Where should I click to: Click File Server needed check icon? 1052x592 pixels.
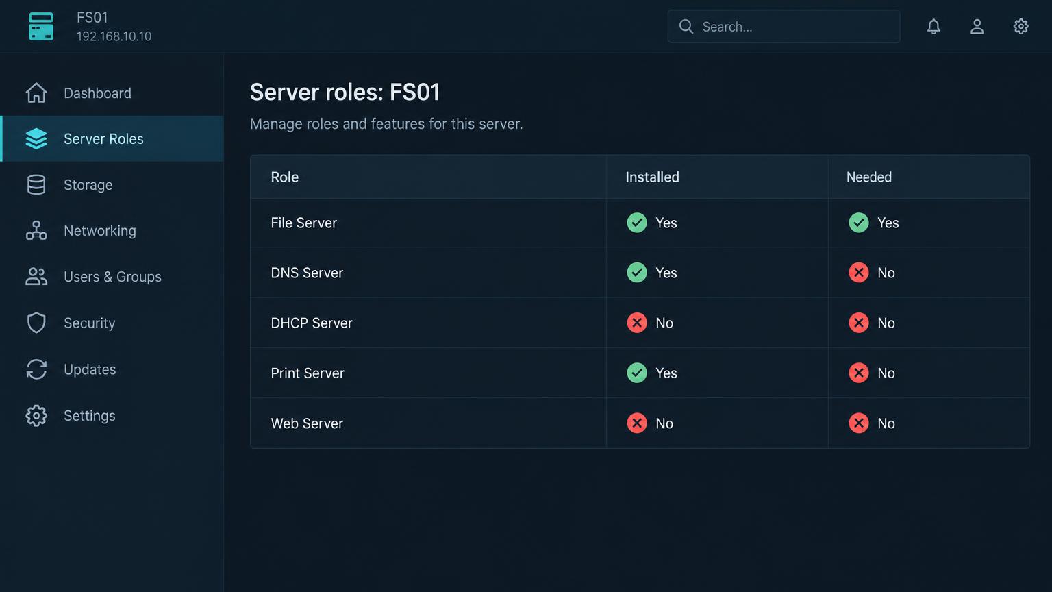(x=859, y=223)
